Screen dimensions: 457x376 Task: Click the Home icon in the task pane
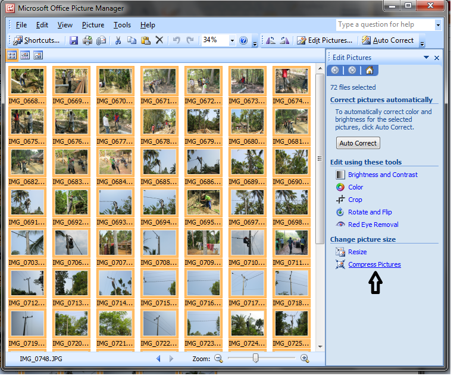370,70
